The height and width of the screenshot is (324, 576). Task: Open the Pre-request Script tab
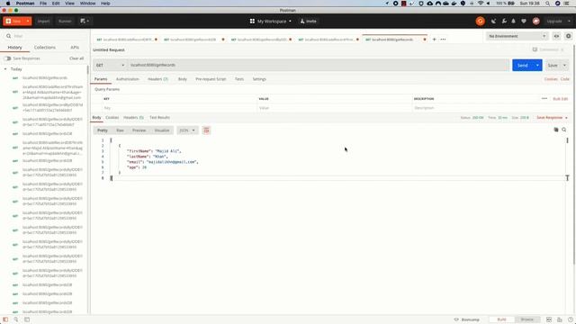[x=211, y=79]
